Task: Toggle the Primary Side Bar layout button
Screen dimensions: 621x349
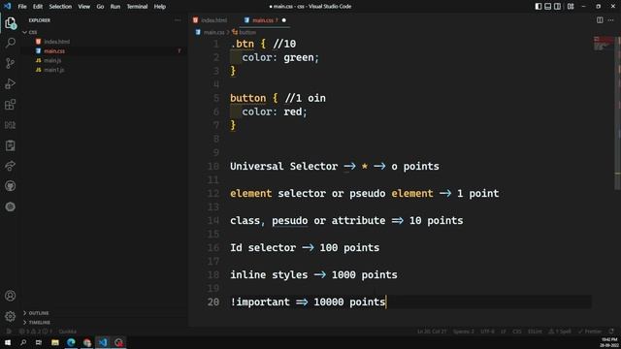Action: coord(539,7)
